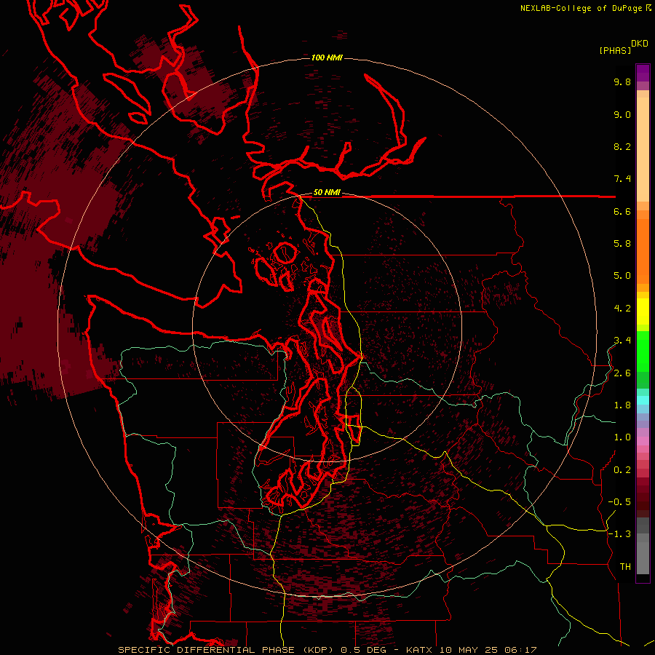Click the cyan segment of the color bar

tap(643, 400)
